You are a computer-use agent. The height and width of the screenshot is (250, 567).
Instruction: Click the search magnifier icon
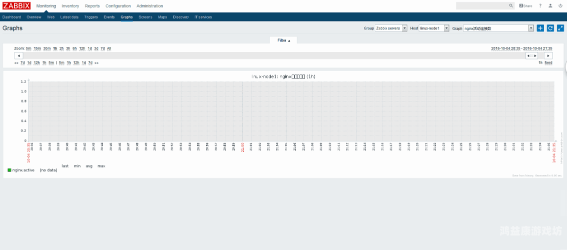(511, 6)
